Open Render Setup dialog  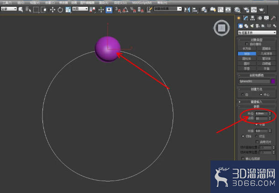point(246,10)
